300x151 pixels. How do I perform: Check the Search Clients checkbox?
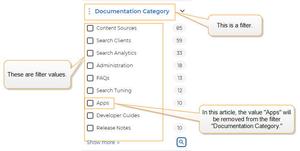coord(90,41)
